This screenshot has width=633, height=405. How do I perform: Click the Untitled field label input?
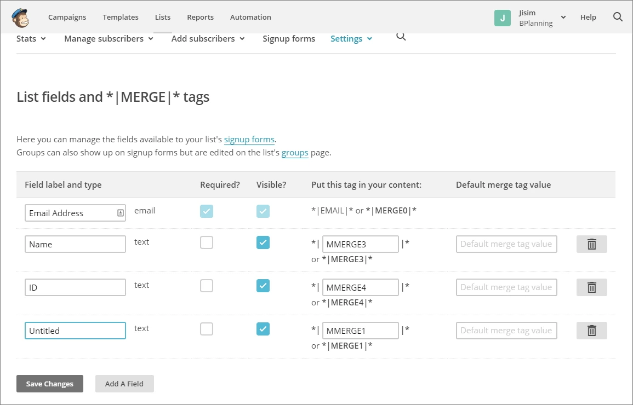point(75,331)
